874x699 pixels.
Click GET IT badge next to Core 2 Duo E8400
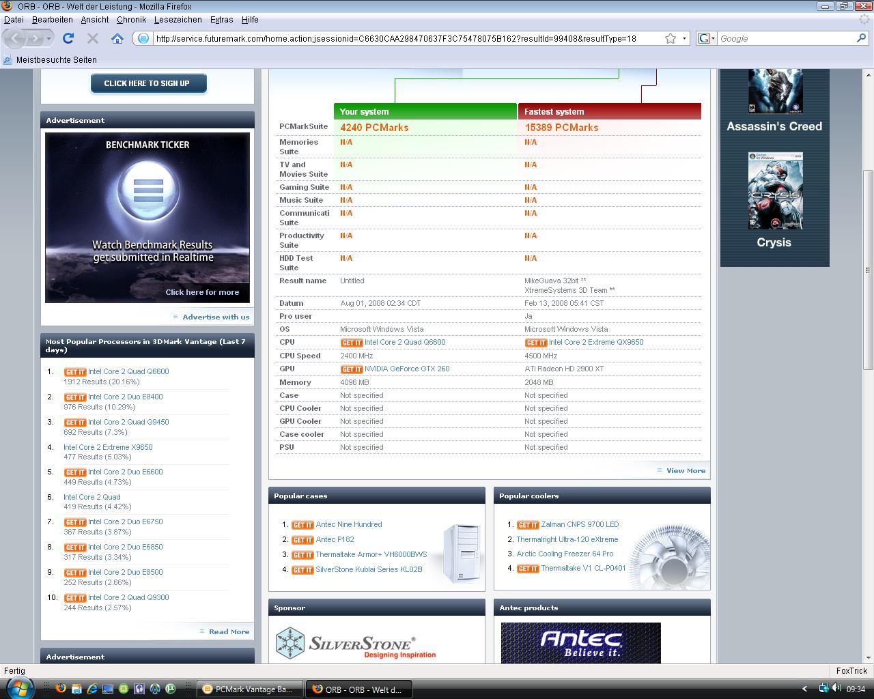click(x=75, y=397)
